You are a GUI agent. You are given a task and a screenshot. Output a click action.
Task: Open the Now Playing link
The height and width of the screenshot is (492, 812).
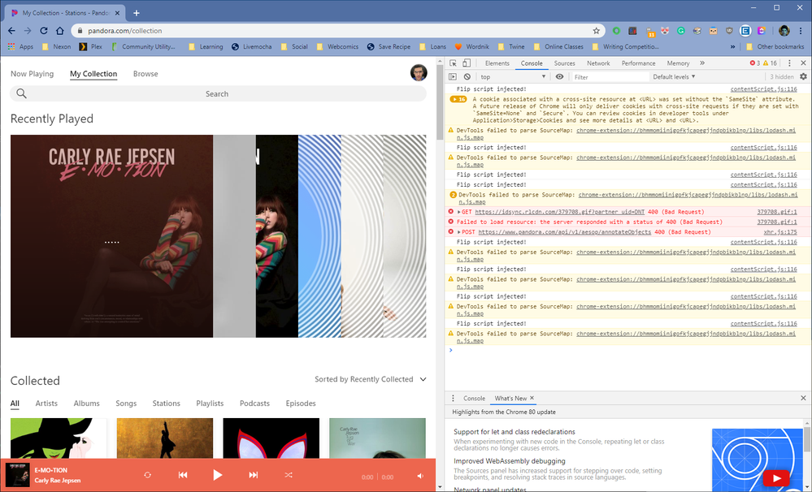point(32,74)
